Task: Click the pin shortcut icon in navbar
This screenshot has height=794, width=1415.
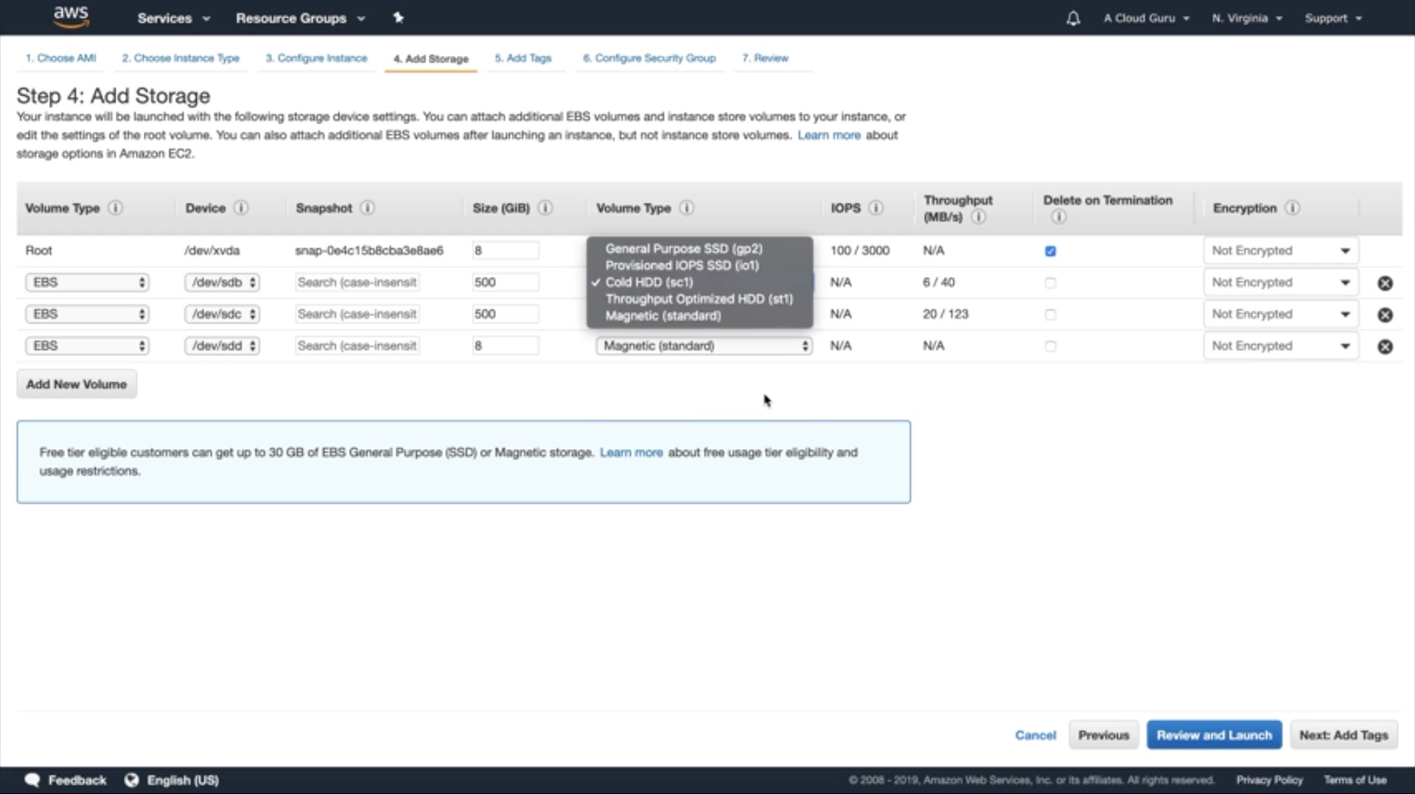Action: coord(399,18)
